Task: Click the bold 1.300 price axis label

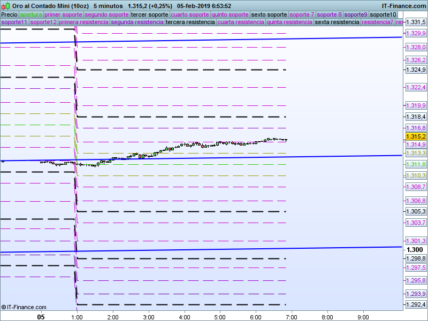Action: click(x=415, y=249)
